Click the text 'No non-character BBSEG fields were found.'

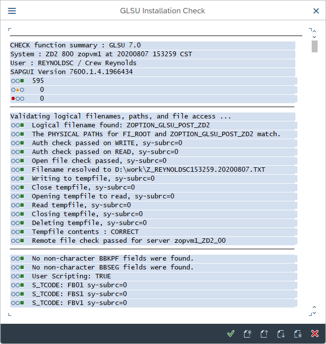tap(113, 268)
